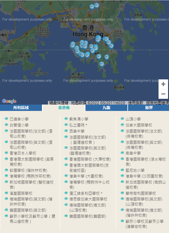Open 法國國際學校(英文部) (渣甸山校舍) entry

coord(31,145)
